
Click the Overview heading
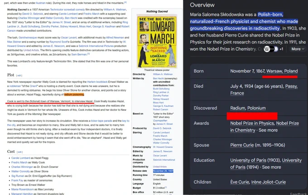click(202, 5)
